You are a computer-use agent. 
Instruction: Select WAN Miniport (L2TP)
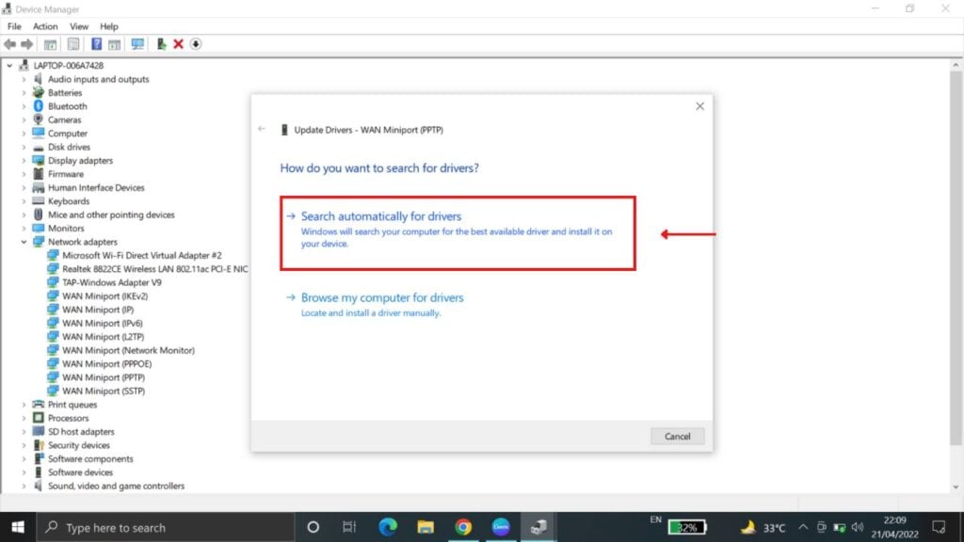click(x=104, y=337)
